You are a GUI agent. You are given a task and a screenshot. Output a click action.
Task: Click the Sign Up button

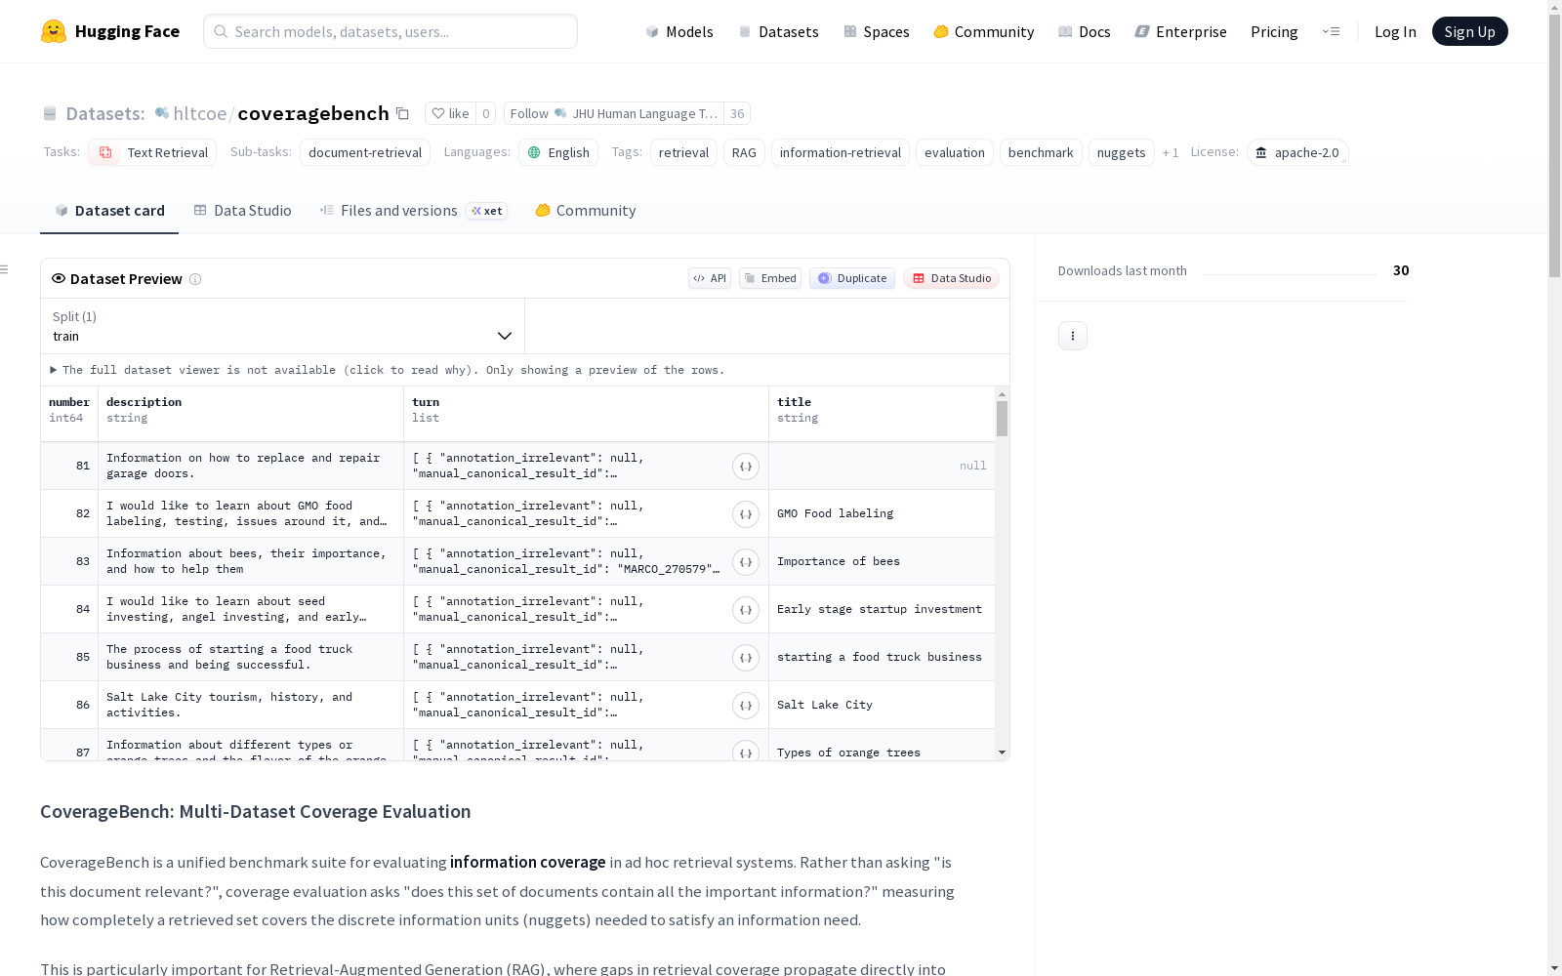(1470, 31)
